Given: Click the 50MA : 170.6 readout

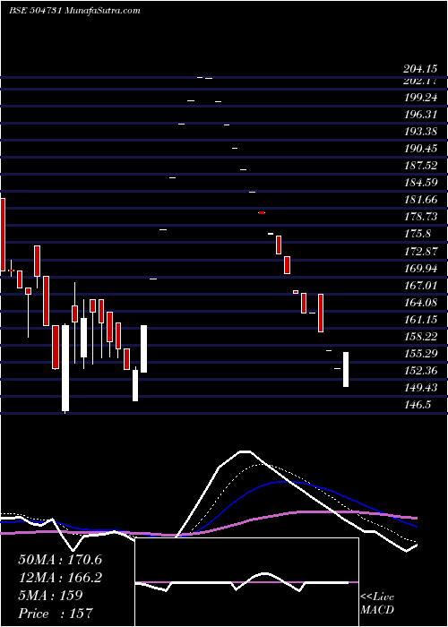Looking at the screenshot, I should (x=60, y=560).
